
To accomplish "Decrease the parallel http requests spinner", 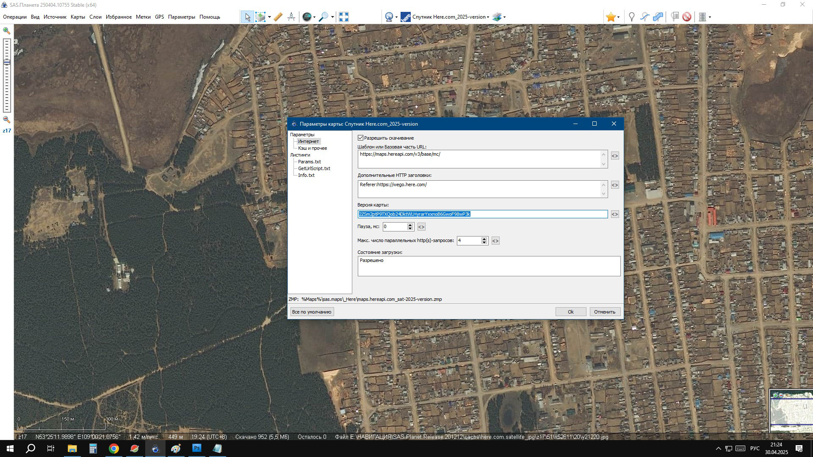I will tap(484, 242).
